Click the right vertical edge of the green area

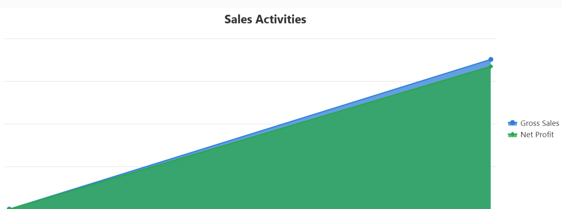click(490, 142)
